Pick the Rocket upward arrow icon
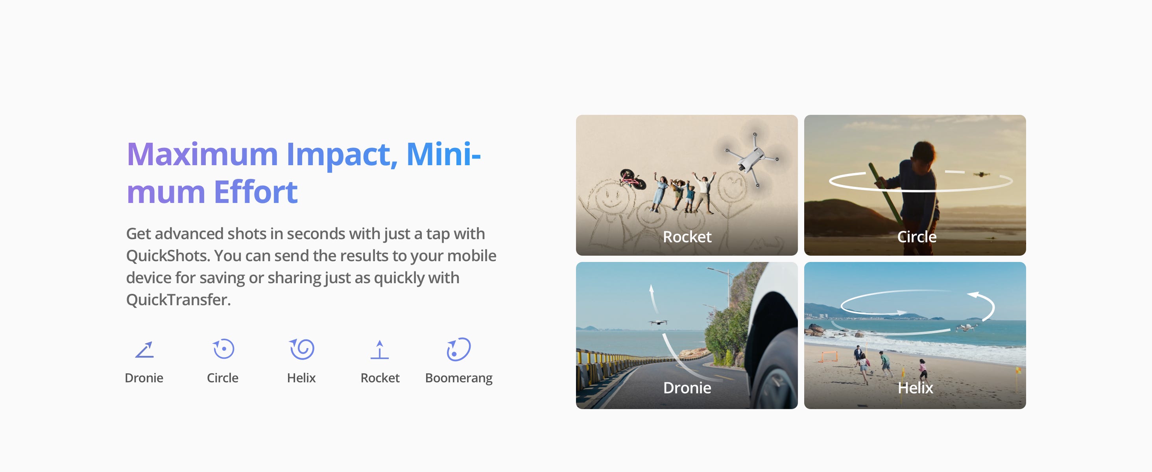The height and width of the screenshot is (472, 1152). [380, 350]
